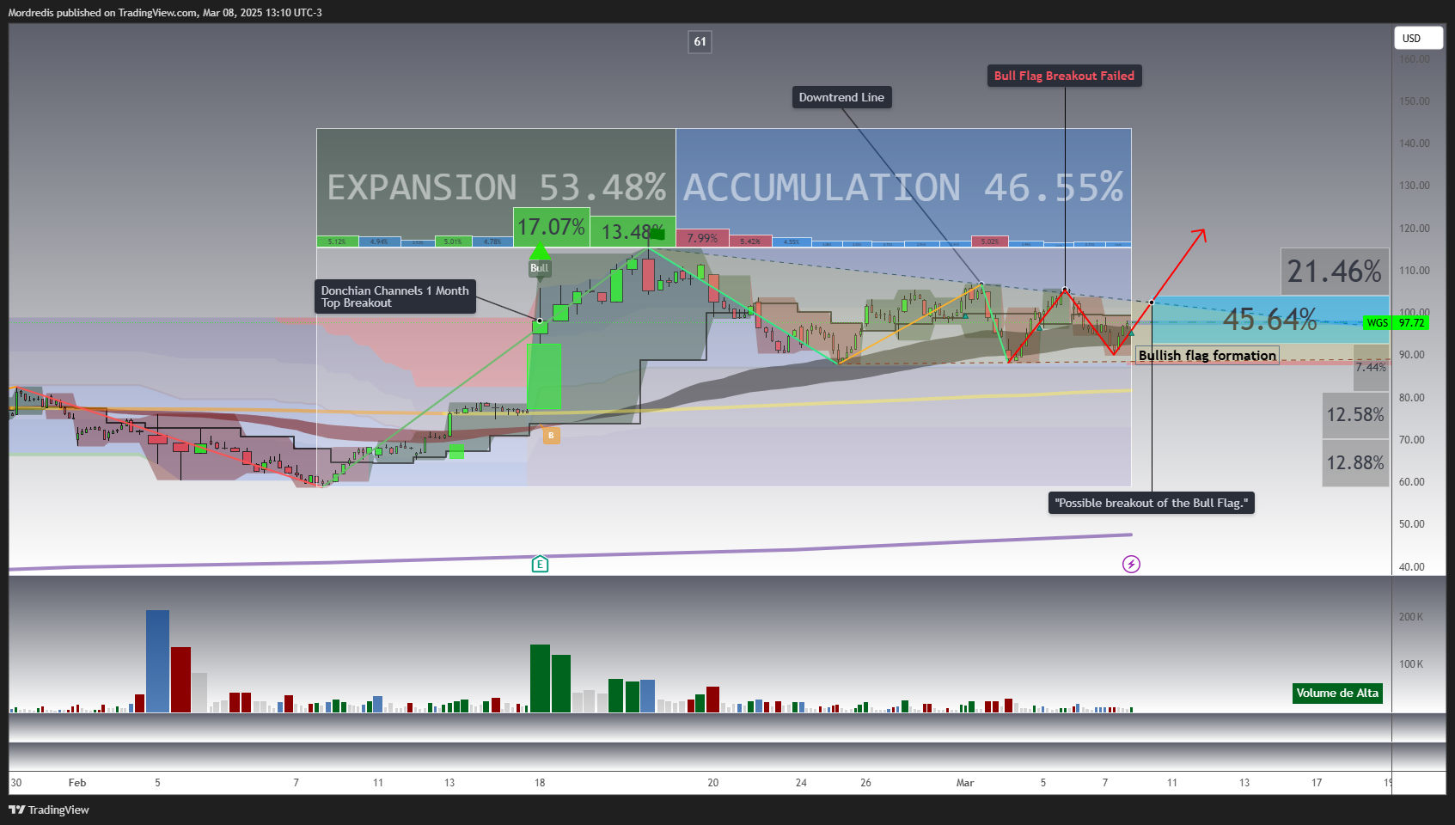The width and height of the screenshot is (1455, 825).
Task: Click the TradingView logo at bottom
Action: [49, 810]
